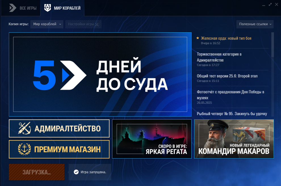Screen dimensions: 281x186
Task: Click the star icon beside Железная орда
Action: click(198, 38)
